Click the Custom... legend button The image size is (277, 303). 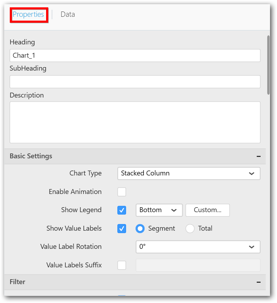(207, 210)
